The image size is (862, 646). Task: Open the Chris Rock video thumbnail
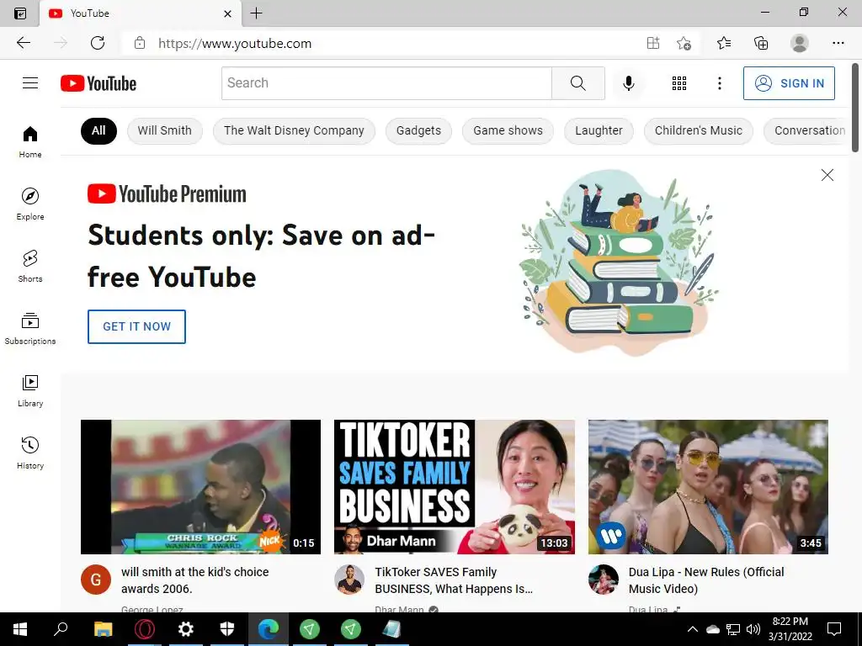[200, 487]
